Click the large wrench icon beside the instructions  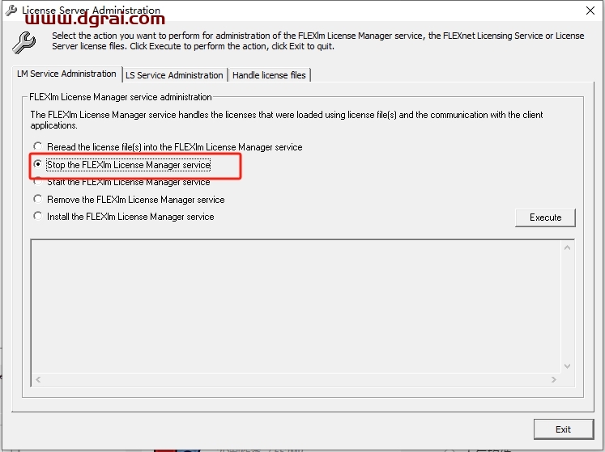[24, 42]
